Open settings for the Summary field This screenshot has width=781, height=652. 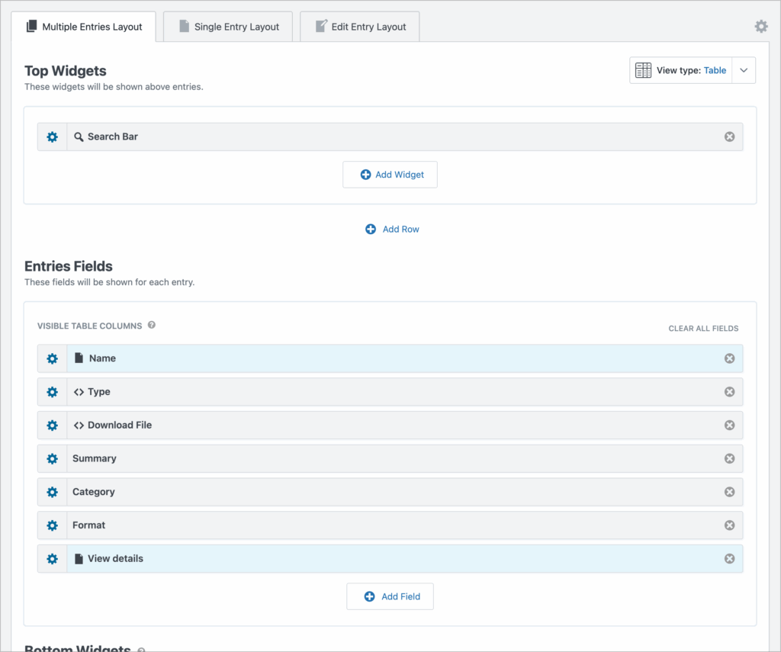coord(52,458)
